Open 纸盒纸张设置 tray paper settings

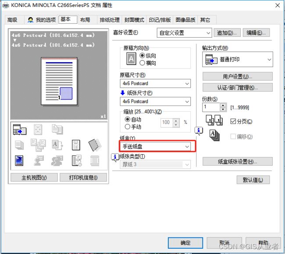point(237,162)
